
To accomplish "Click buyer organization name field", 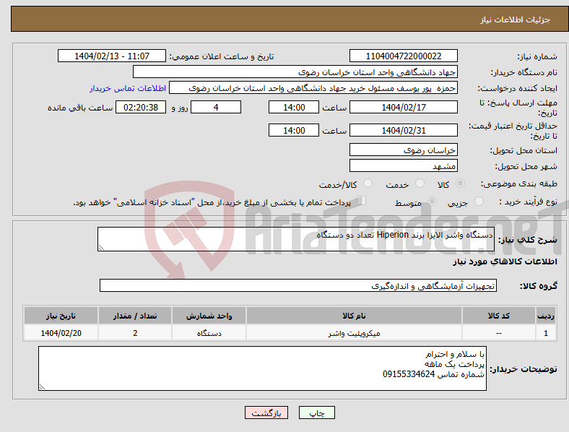I will click(295, 72).
